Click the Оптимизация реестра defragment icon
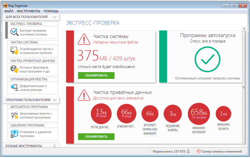 [x=15, y=88]
